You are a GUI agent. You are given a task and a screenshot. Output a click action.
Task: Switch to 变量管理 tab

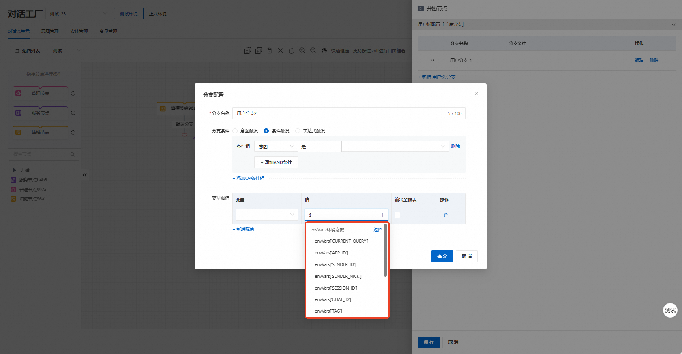pos(108,31)
